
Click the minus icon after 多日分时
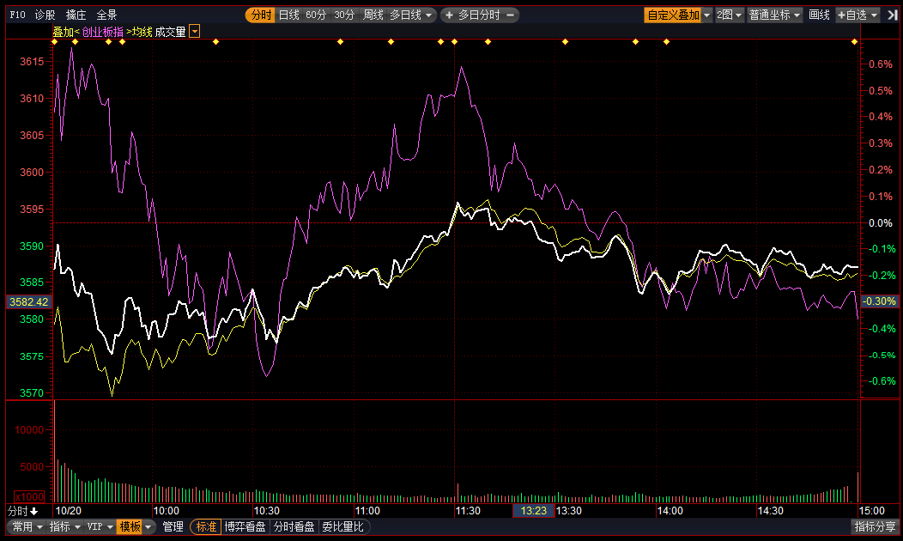(510, 15)
